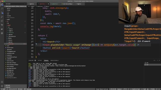The height and width of the screenshot is (90, 161).
Task: Collapse the project root folder header
Action: click(15, 6)
